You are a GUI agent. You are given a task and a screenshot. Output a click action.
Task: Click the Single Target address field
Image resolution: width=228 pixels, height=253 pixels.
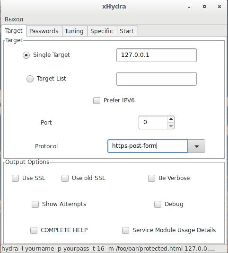[x=157, y=55]
